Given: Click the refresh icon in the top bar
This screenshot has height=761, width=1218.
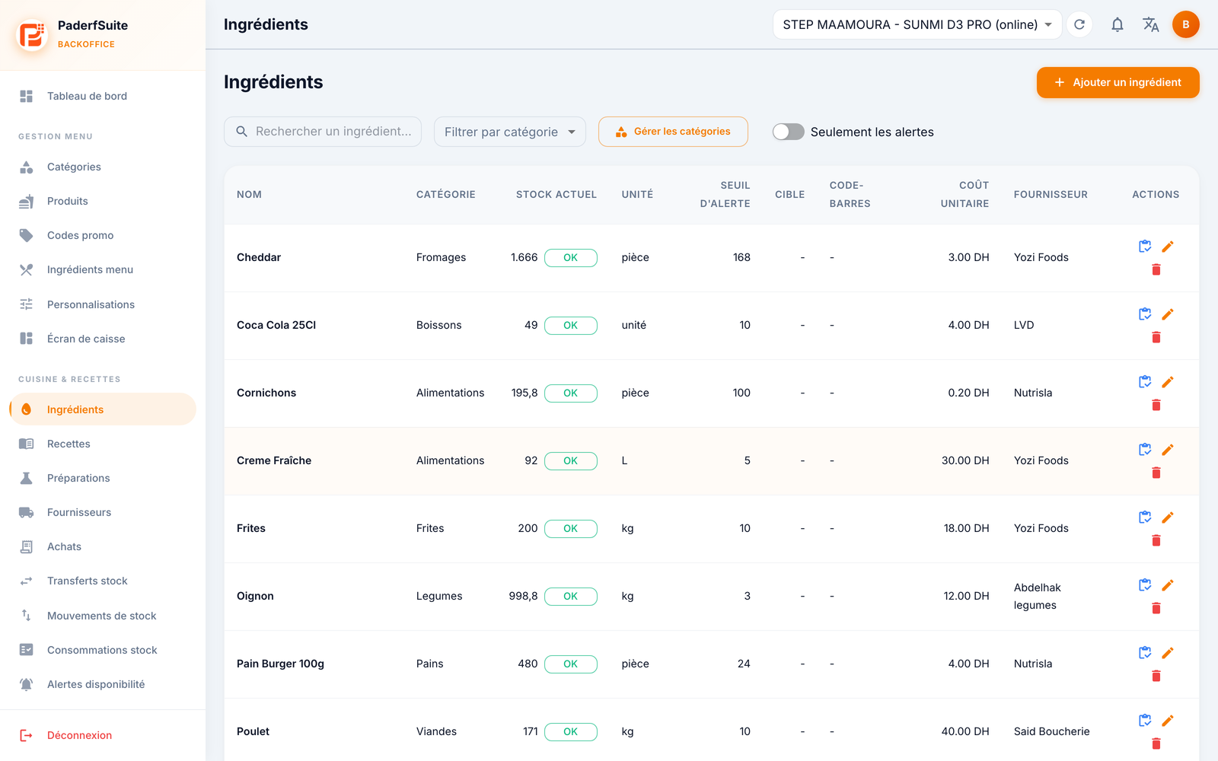Looking at the screenshot, I should click(1079, 24).
